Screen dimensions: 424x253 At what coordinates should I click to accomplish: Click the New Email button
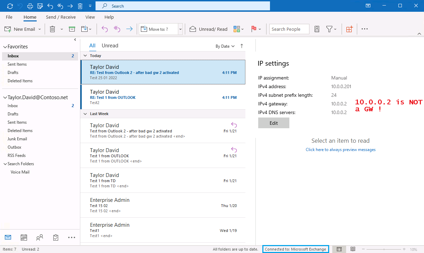[x=20, y=29]
